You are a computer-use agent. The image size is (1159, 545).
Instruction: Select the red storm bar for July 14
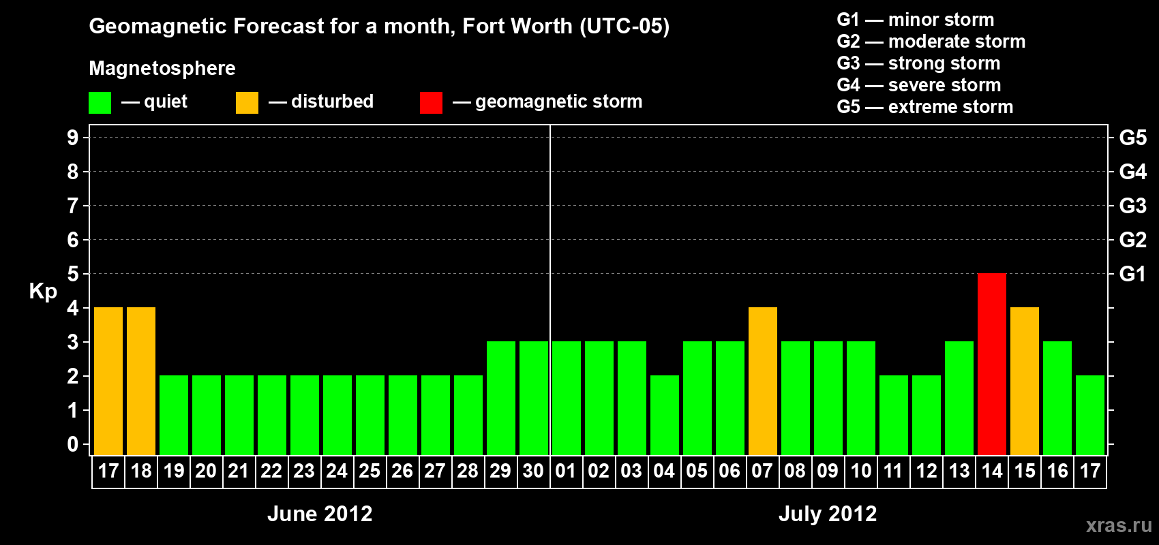(992, 364)
